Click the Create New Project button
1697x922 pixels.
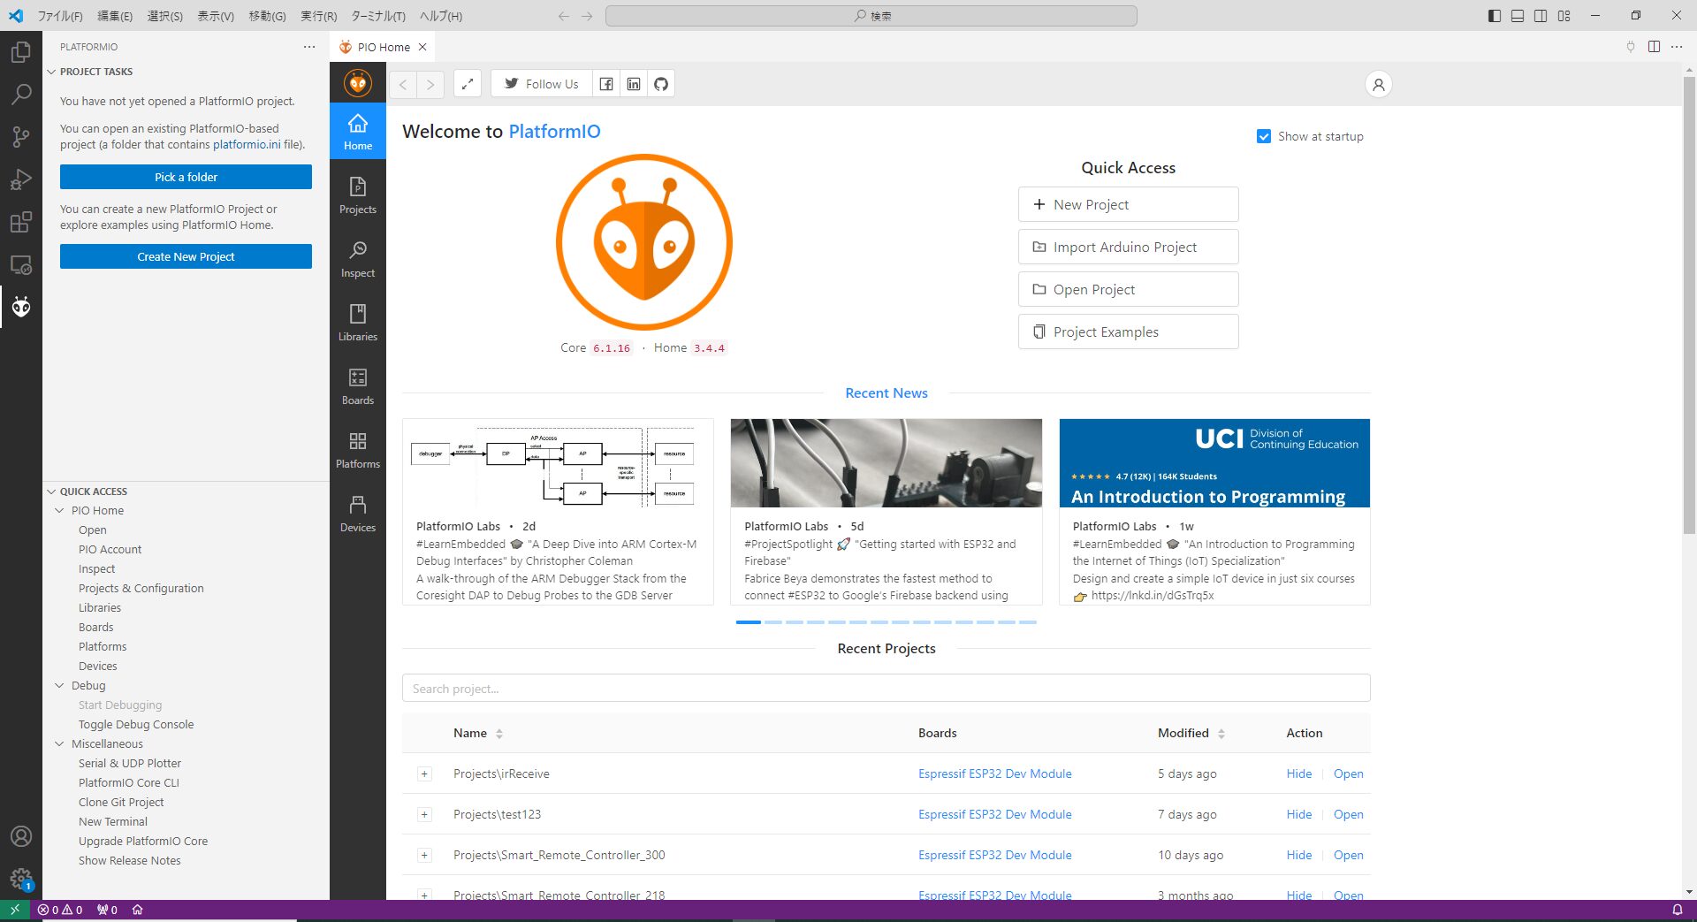(x=186, y=256)
